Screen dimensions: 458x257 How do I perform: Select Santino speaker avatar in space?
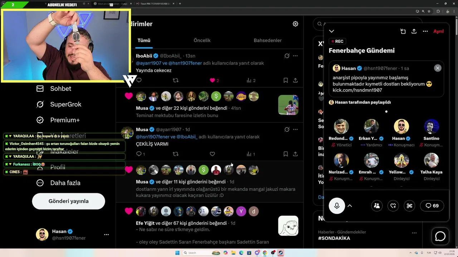pos(432,127)
